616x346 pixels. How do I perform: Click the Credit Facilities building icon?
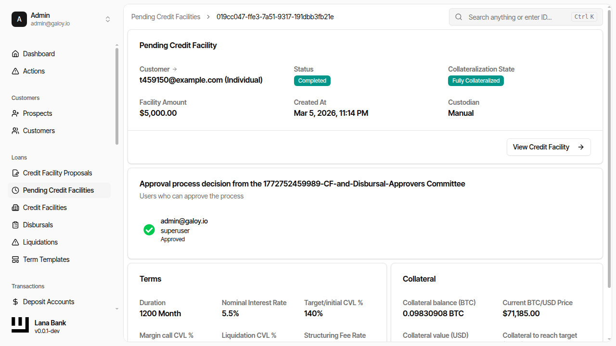coord(15,208)
